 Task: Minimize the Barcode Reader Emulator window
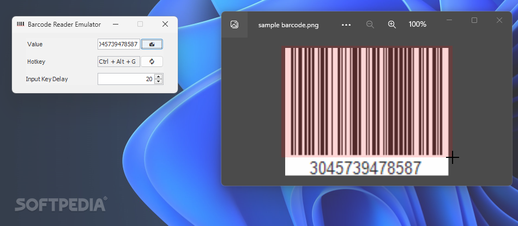point(115,24)
